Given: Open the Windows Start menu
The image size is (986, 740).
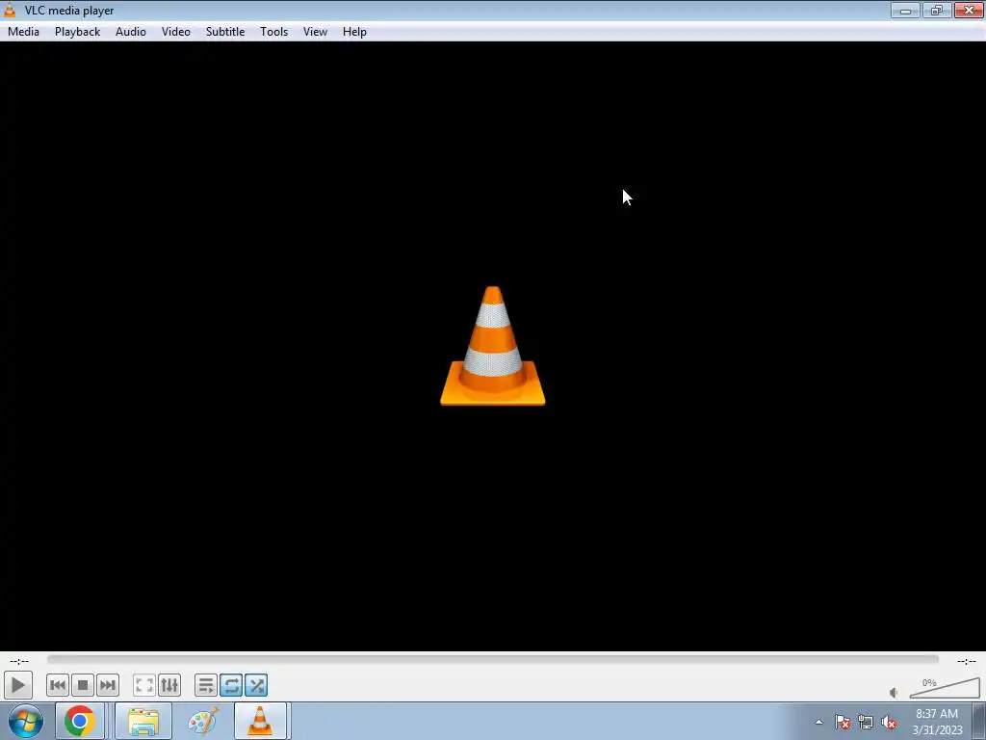Looking at the screenshot, I should pyautogui.click(x=26, y=721).
